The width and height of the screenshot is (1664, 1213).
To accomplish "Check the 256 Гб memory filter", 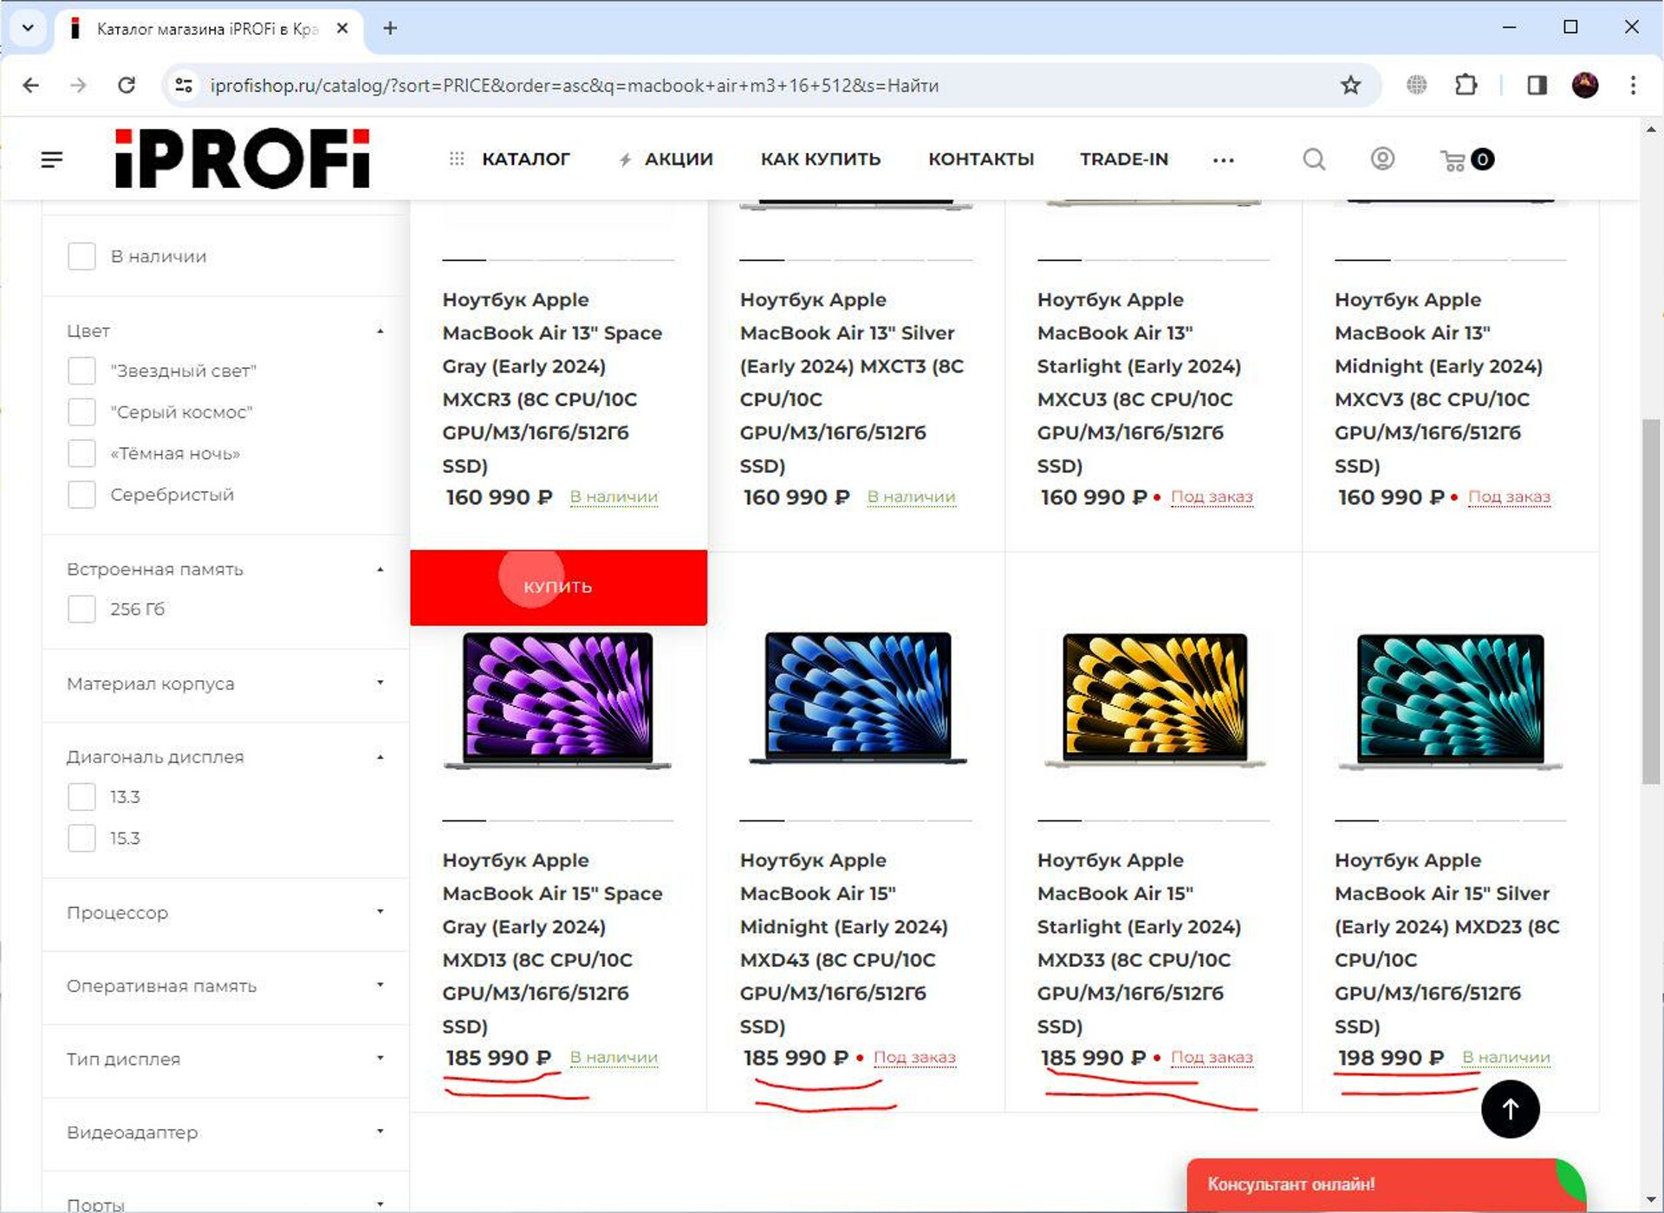I will point(81,609).
